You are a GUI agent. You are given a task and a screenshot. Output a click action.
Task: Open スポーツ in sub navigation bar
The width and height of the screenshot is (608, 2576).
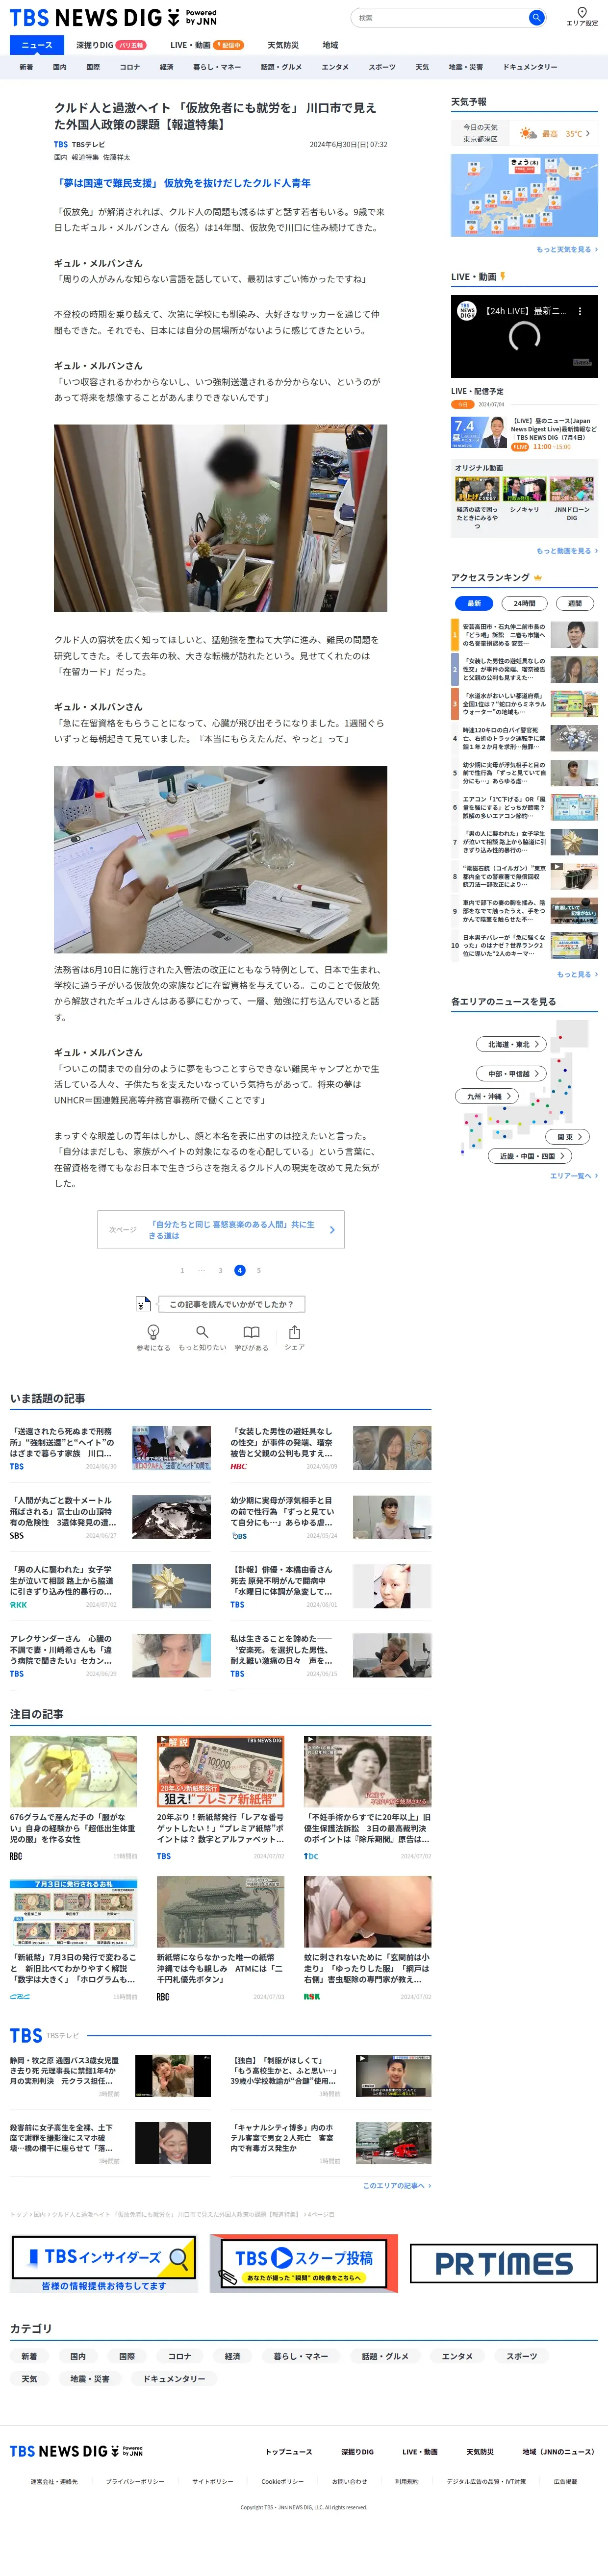(382, 67)
